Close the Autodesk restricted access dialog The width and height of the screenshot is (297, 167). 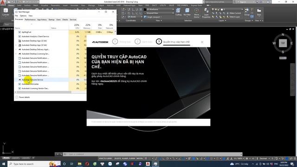[x=202, y=42]
